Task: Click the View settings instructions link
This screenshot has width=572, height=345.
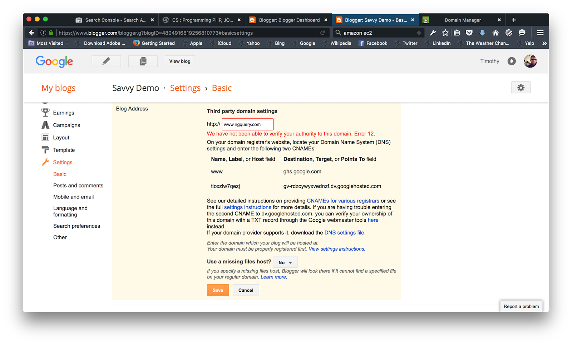Action: click(336, 249)
